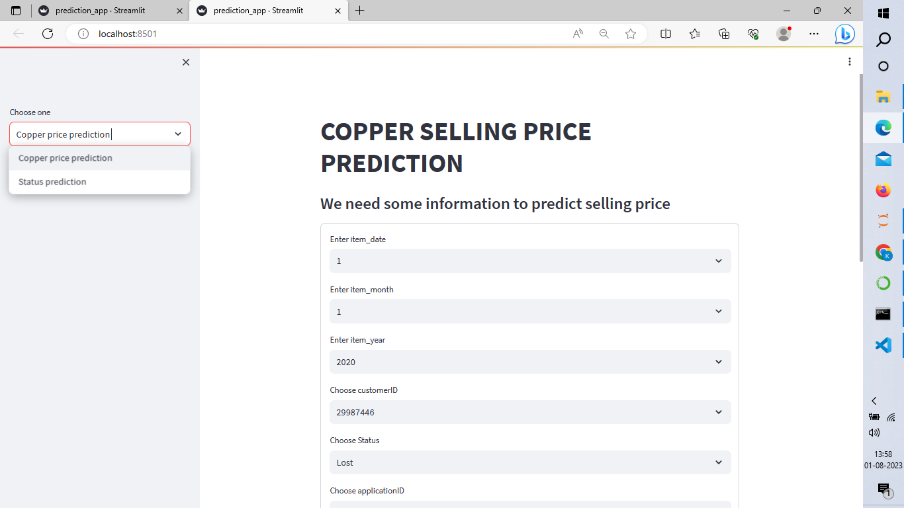Open Command Prompt from the taskbar
The height and width of the screenshot is (508, 904).
pos(883,314)
